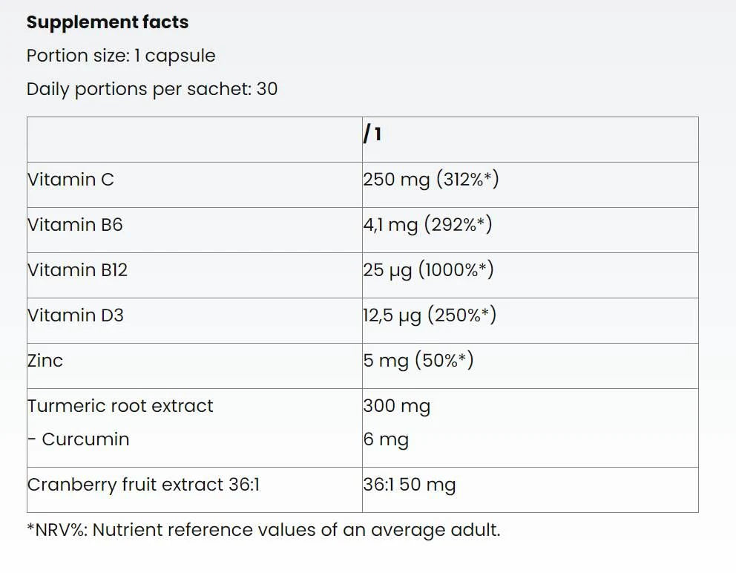The width and height of the screenshot is (736, 573).
Task: Select the 250 mg (312%*) value
Action: pyautogui.click(x=430, y=180)
